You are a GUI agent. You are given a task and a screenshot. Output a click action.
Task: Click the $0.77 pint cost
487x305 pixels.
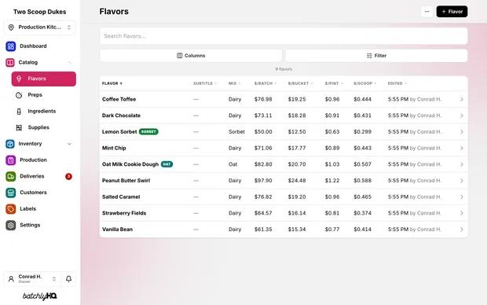pyautogui.click(x=332, y=230)
